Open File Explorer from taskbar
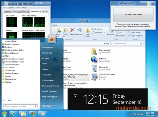 tap(23, 114)
